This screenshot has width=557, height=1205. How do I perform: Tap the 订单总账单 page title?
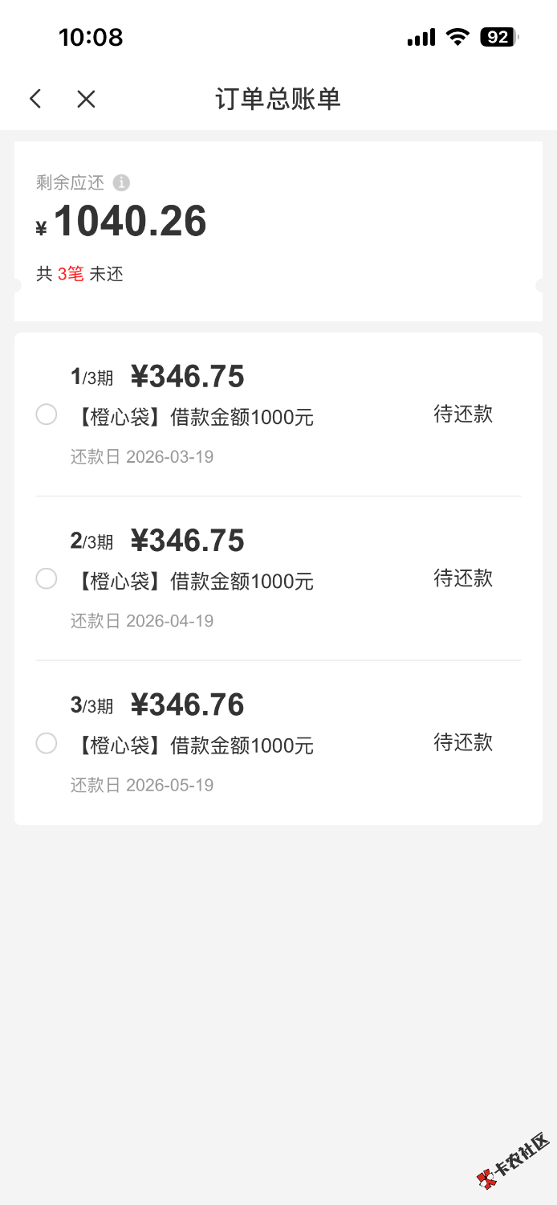[278, 99]
